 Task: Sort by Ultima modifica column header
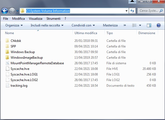[86, 33]
